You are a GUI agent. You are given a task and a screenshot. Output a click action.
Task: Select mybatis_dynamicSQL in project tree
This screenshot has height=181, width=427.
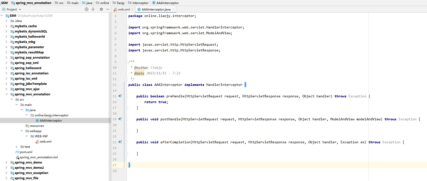[x=31, y=31]
